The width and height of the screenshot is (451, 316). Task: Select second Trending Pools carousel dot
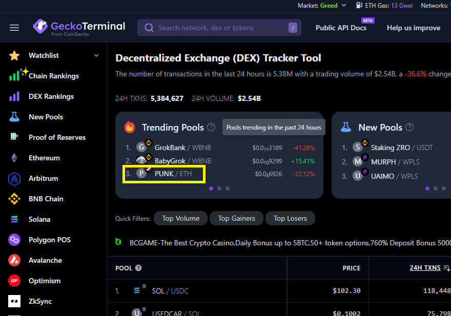coord(219,188)
